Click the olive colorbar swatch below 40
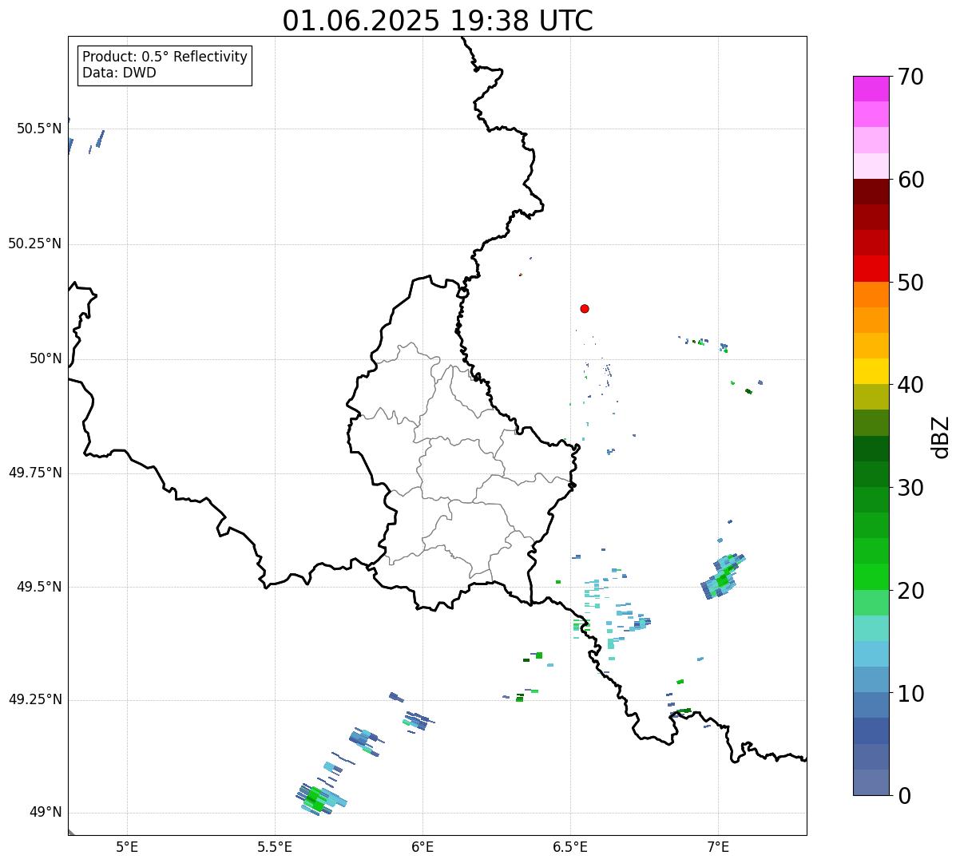Image resolution: width=960 pixels, height=863 pixels. [871, 397]
